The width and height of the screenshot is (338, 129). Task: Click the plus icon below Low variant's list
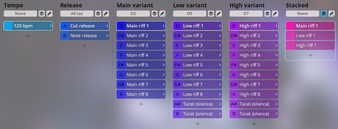coord(198,124)
